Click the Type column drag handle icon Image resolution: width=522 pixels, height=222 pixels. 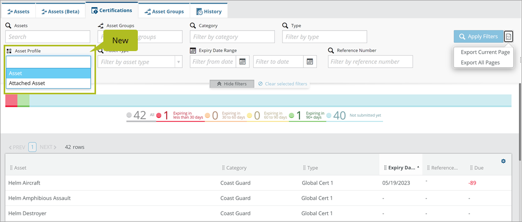pyautogui.click(x=304, y=168)
